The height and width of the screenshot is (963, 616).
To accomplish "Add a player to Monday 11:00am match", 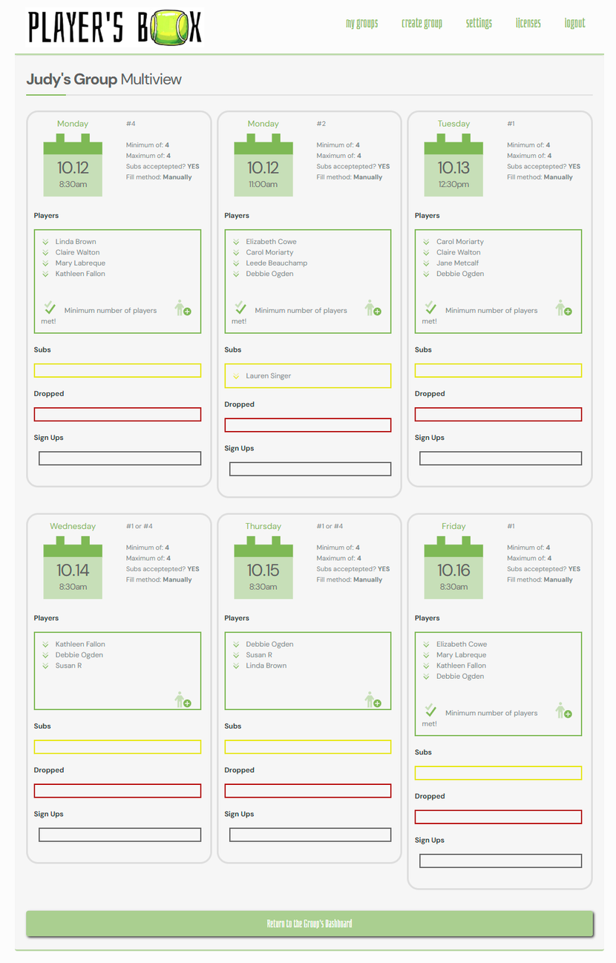I will tap(373, 308).
